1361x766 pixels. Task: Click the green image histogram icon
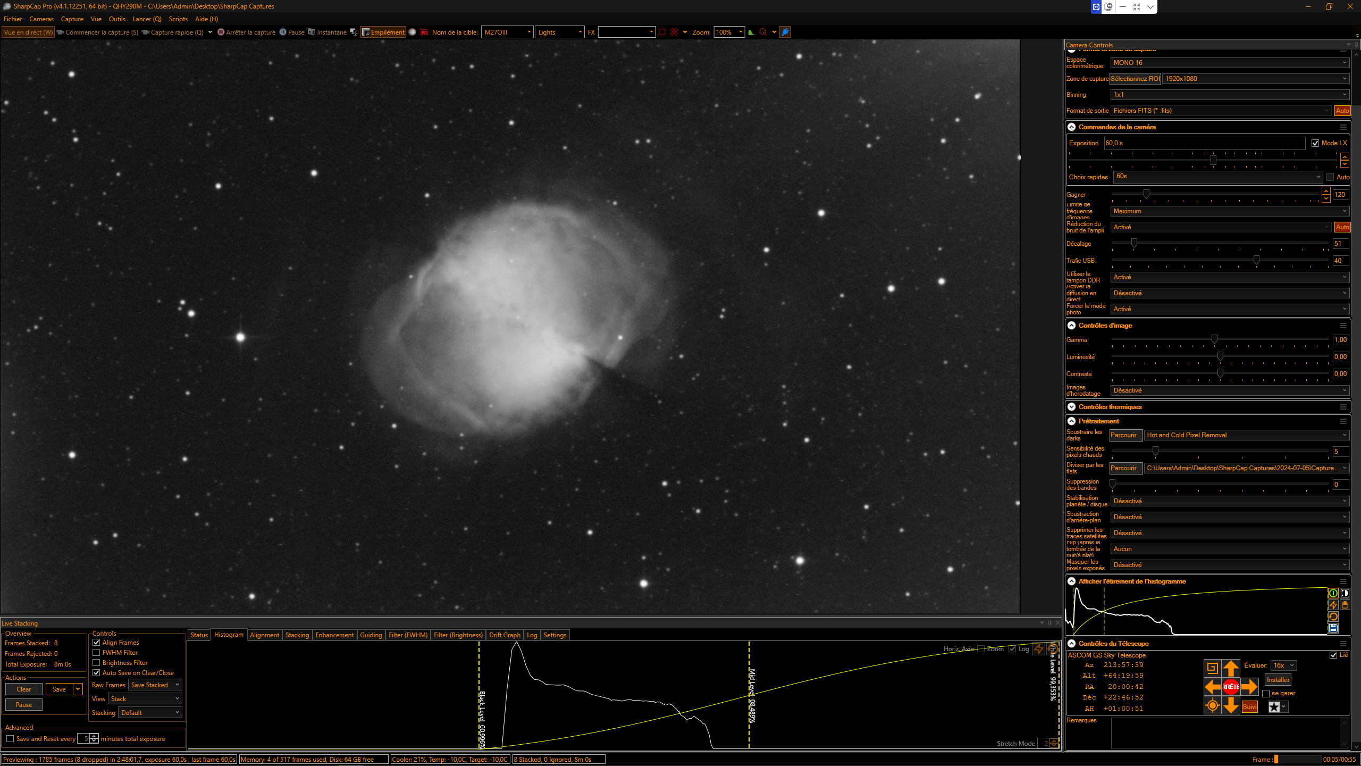pos(751,32)
